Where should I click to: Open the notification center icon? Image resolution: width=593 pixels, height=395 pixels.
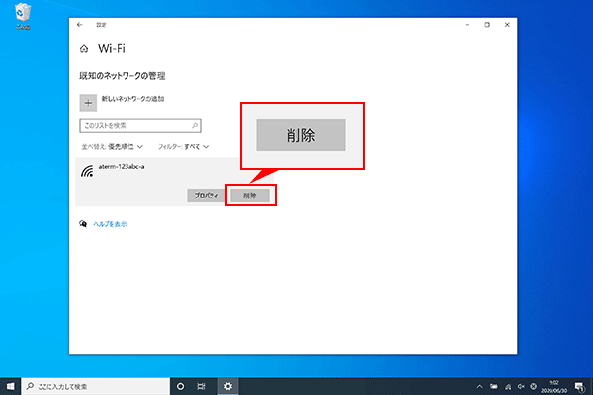pos(579,385)
